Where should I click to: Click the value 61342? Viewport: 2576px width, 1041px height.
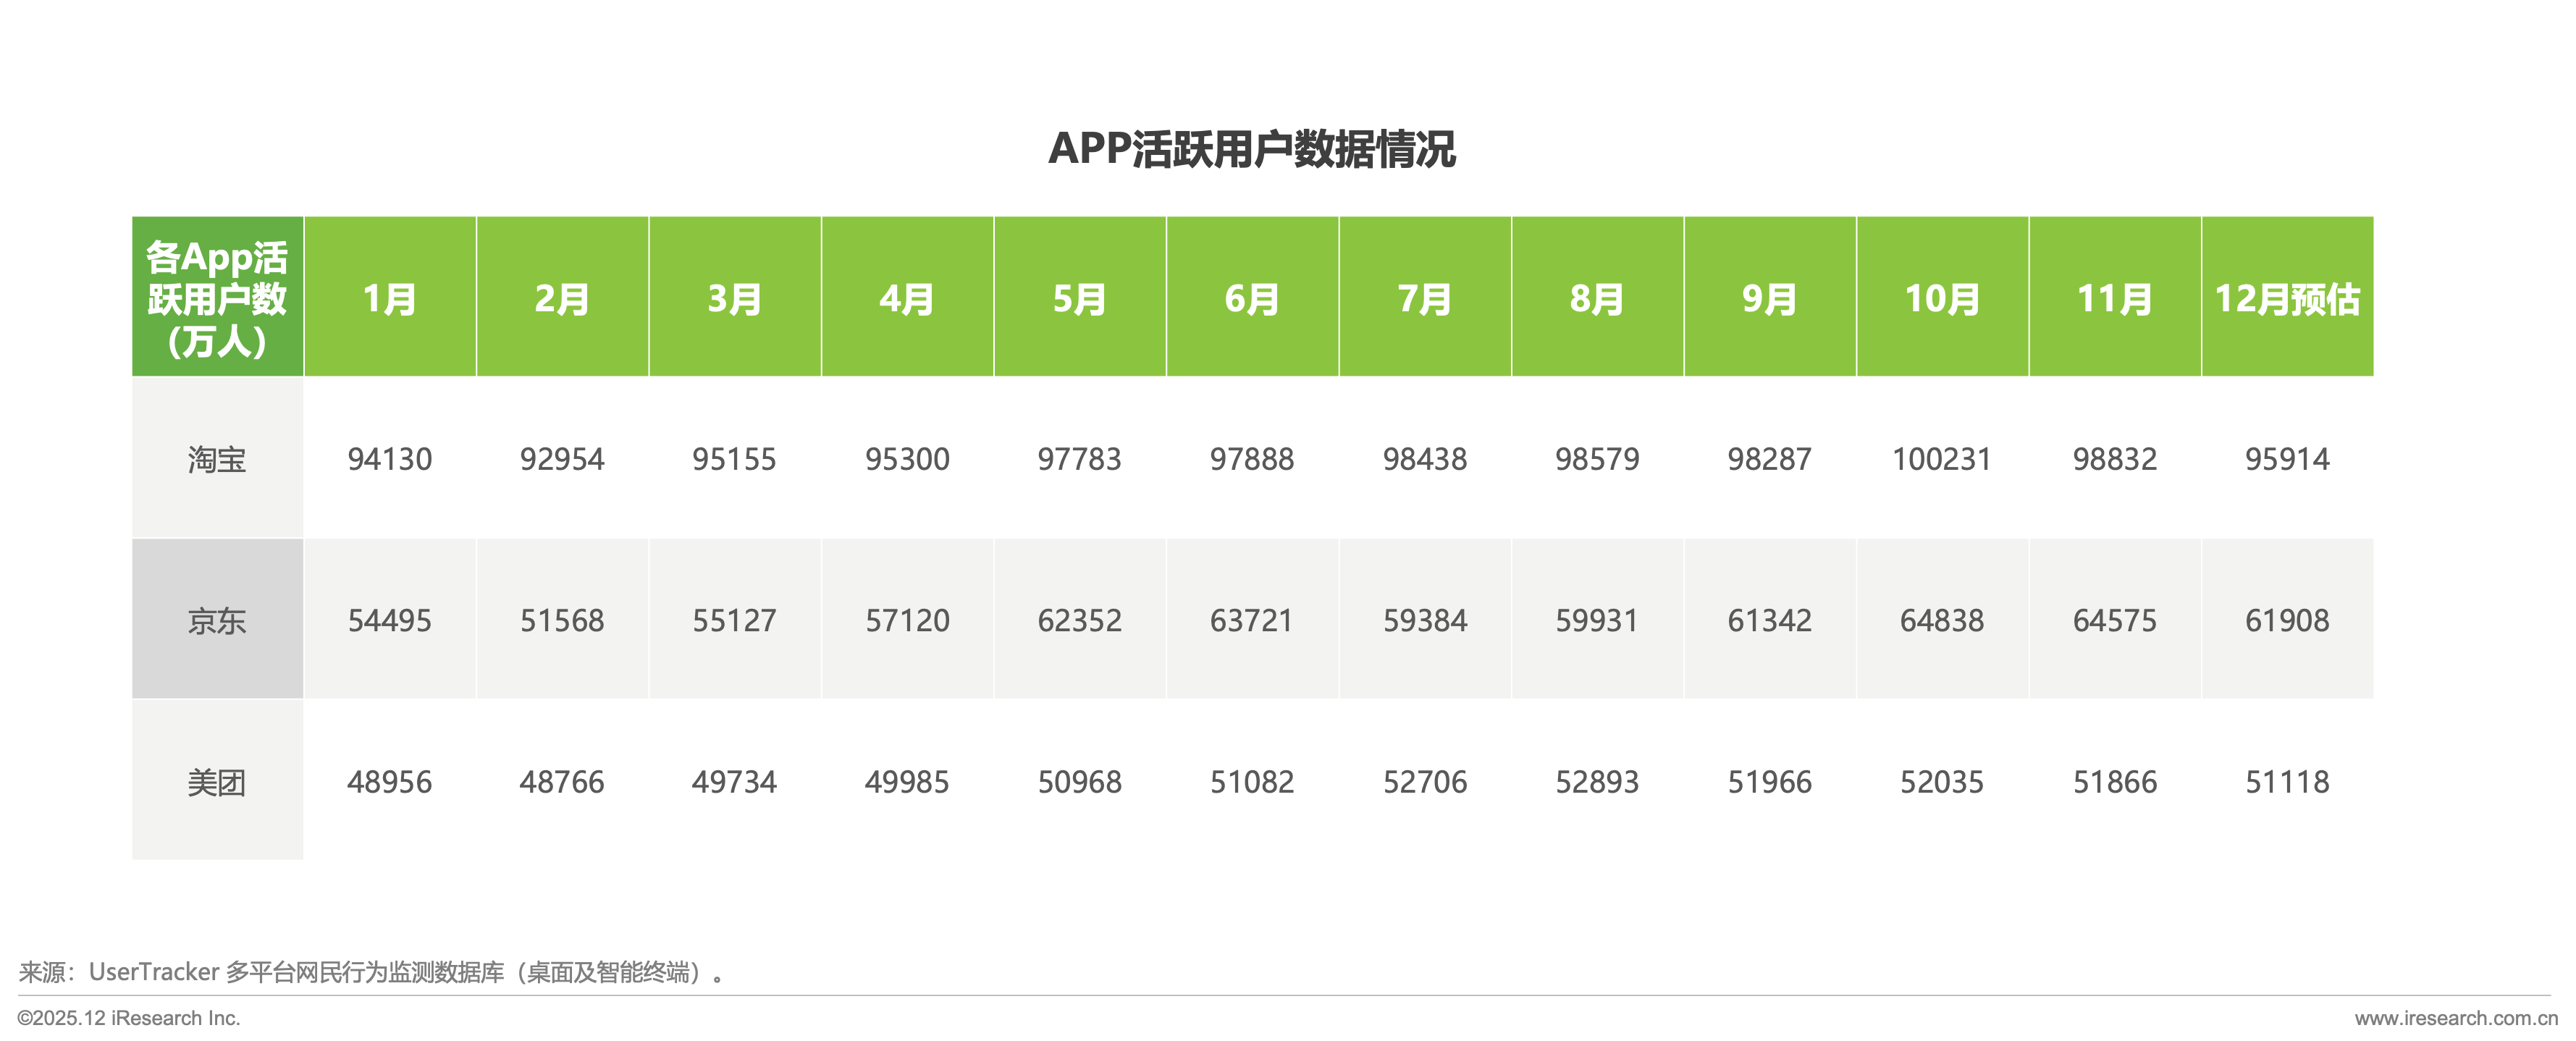tap(1770, 620)
